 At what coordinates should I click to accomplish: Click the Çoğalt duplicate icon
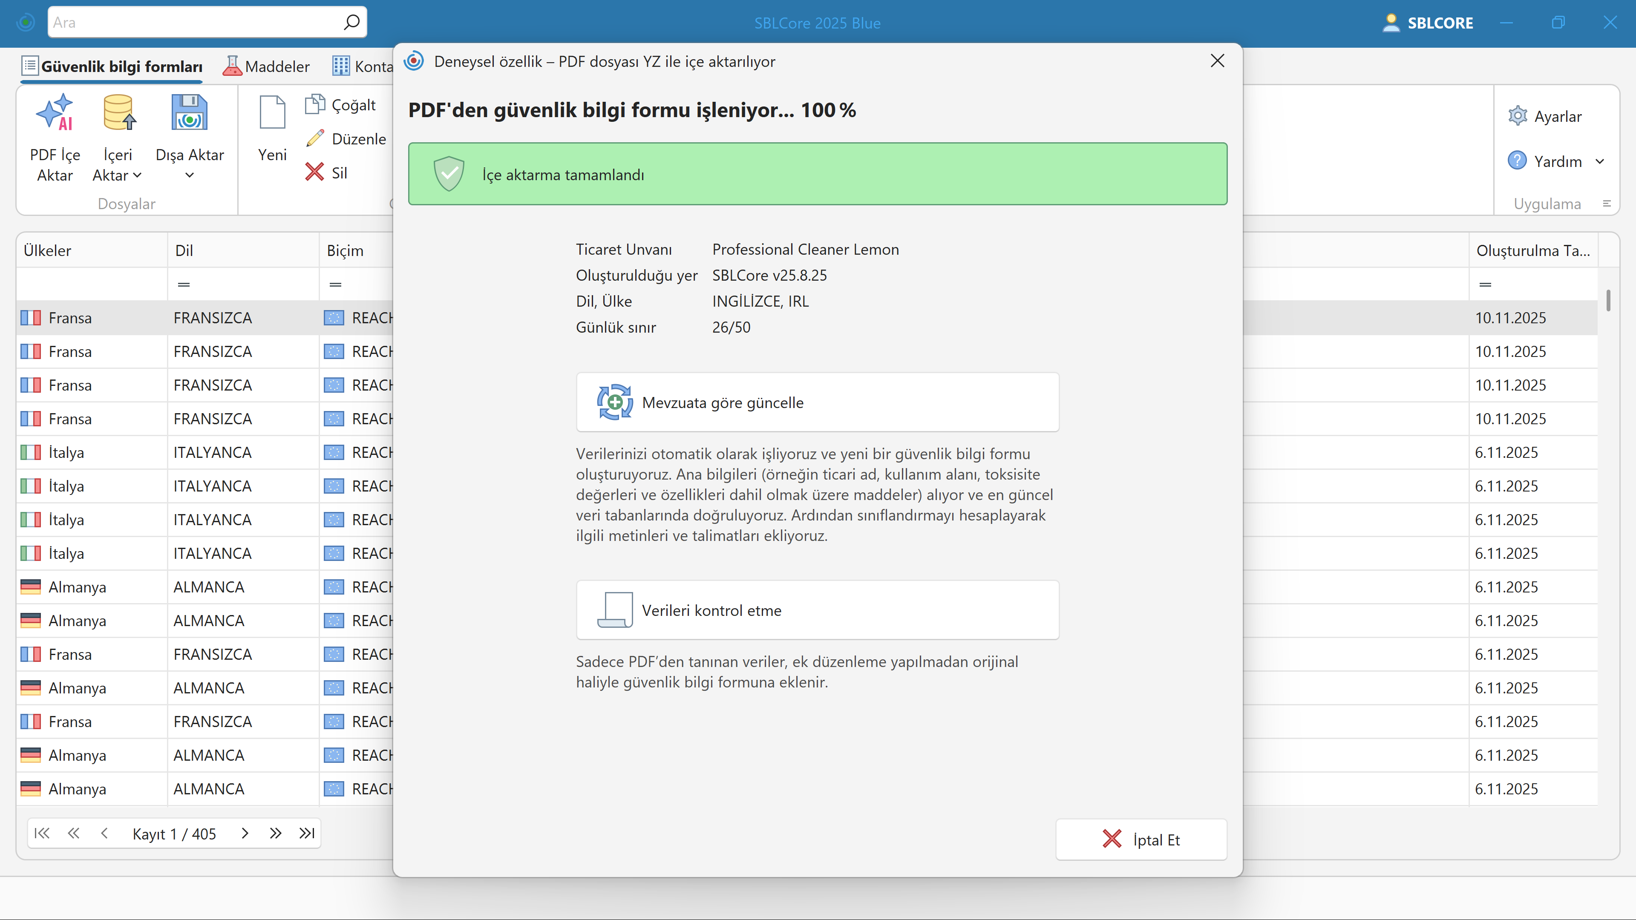pos(315,104)
